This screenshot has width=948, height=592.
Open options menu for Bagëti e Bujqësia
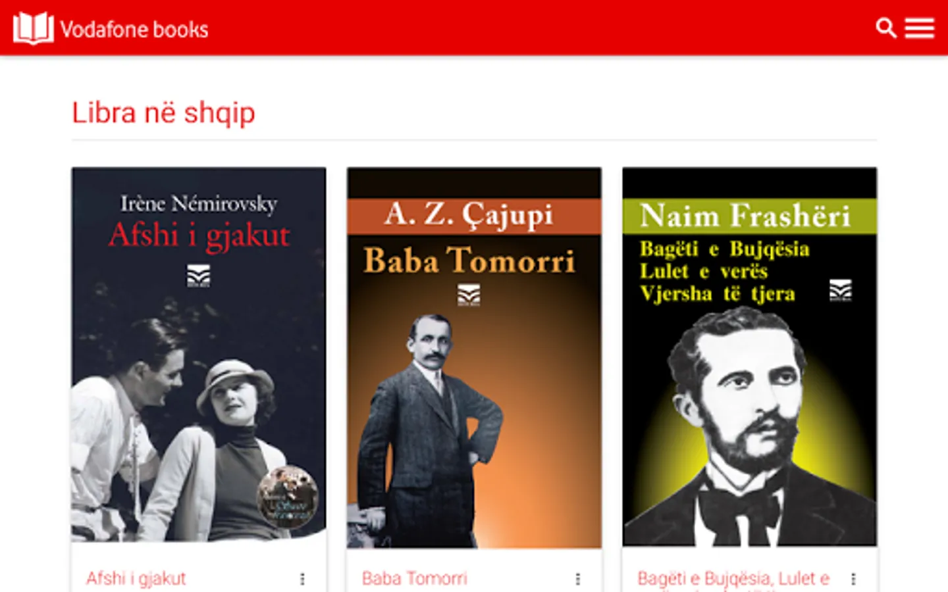pos(853,579)
